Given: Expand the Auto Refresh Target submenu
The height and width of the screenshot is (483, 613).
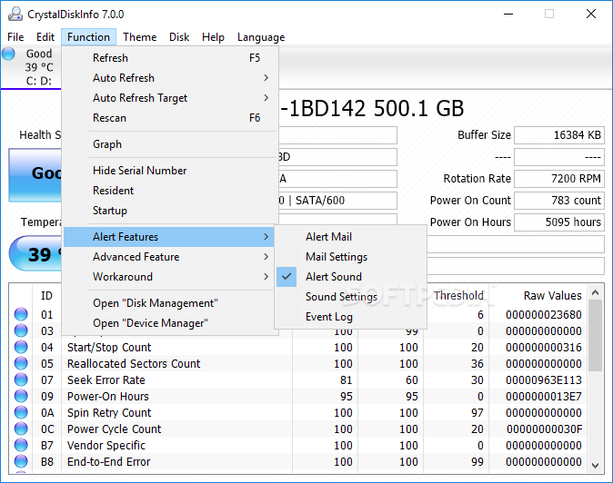Looking at the screenshot, I should click(x=170, y=97).
